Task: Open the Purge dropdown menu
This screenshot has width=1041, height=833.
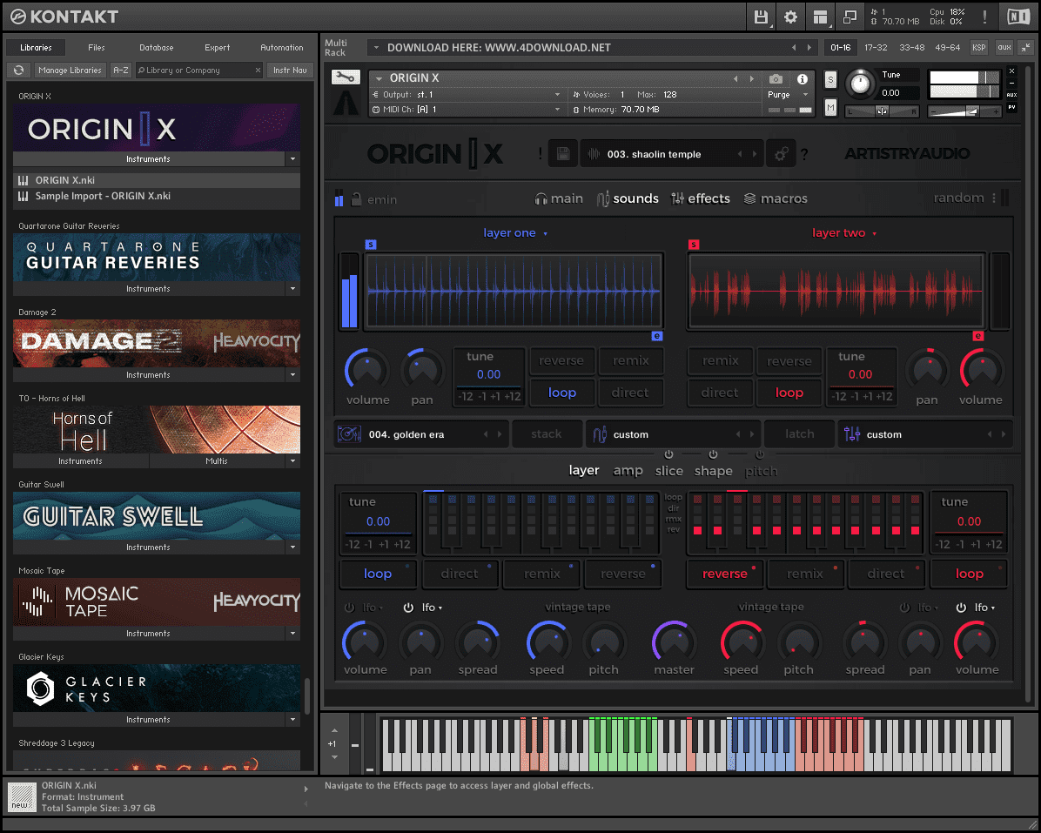Action: click(789, 95)
